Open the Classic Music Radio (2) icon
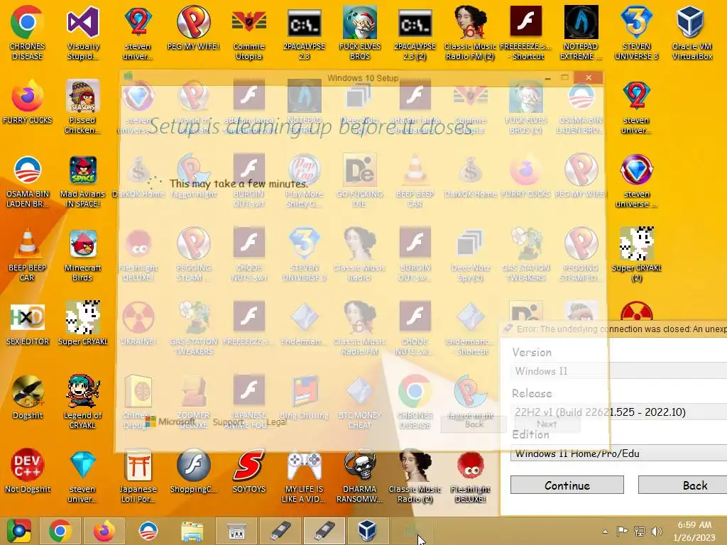 415,475
